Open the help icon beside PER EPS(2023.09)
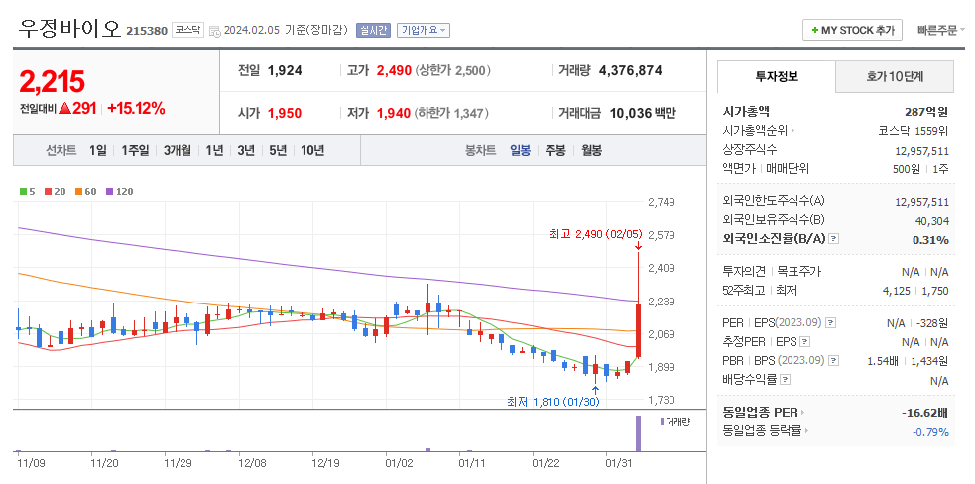 tap(830, 323)
